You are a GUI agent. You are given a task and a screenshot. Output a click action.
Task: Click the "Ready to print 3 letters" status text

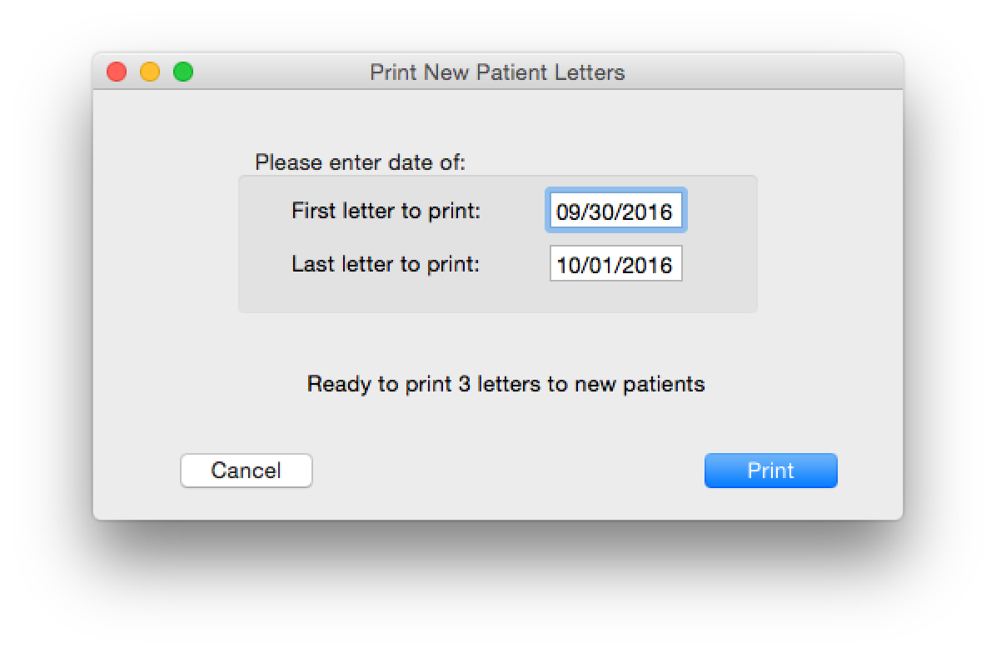tap(505, 384)
